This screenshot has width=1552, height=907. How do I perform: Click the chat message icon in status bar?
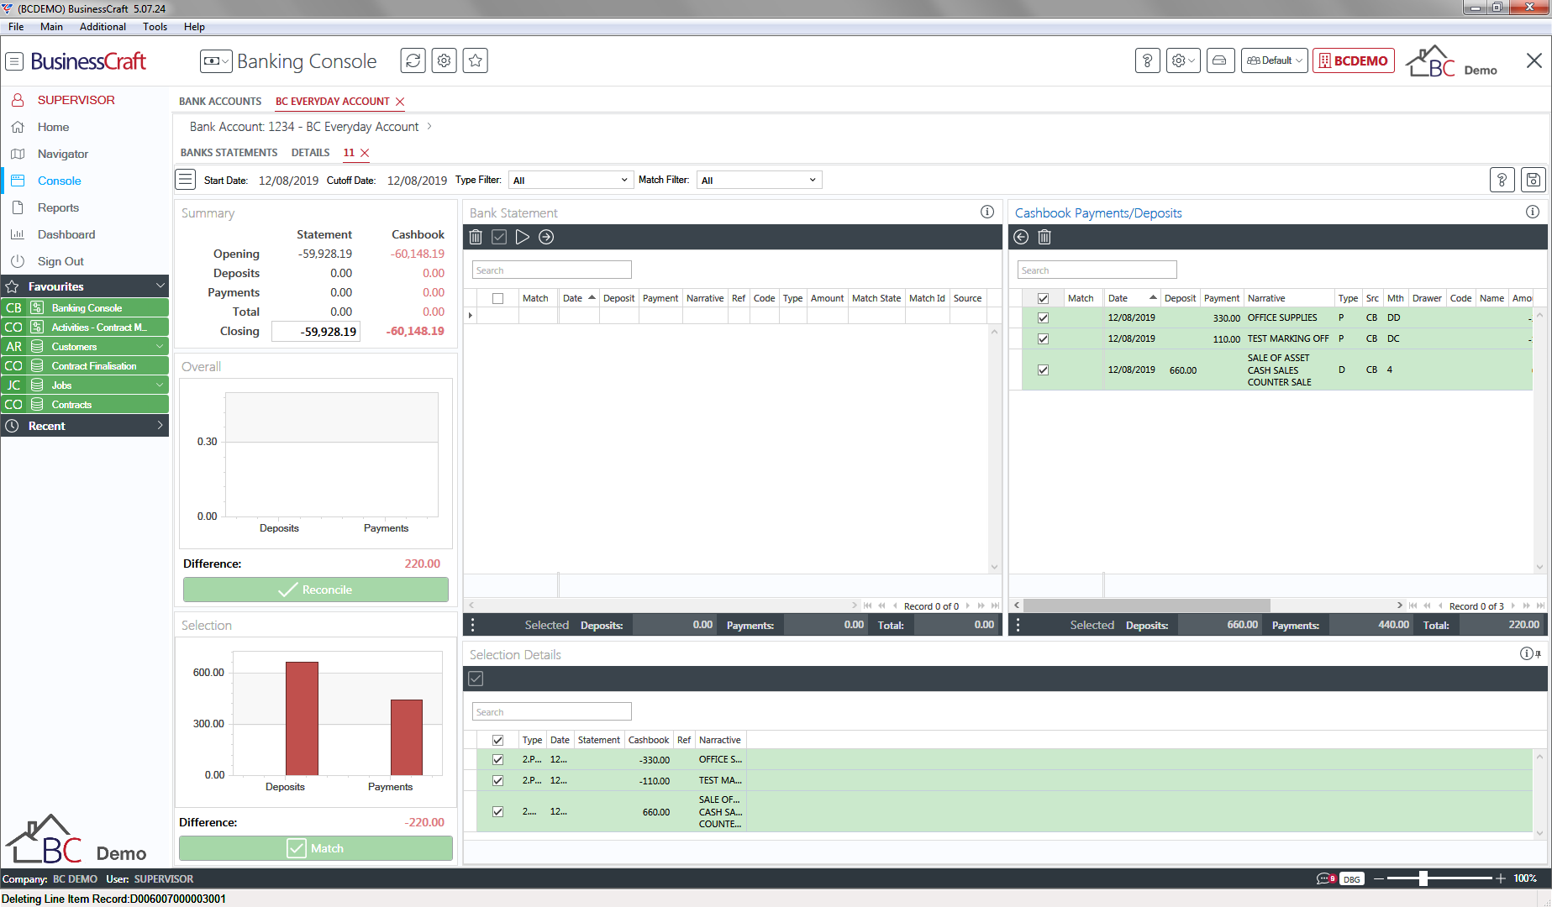1325,878
